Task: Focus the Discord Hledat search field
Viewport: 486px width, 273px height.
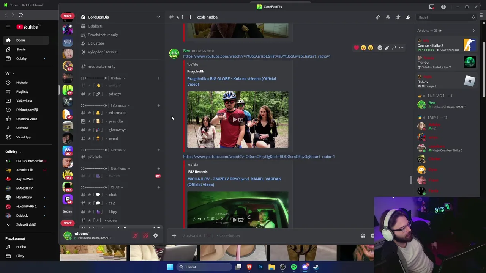Action: pyautogui.click(x=446, y=17)
